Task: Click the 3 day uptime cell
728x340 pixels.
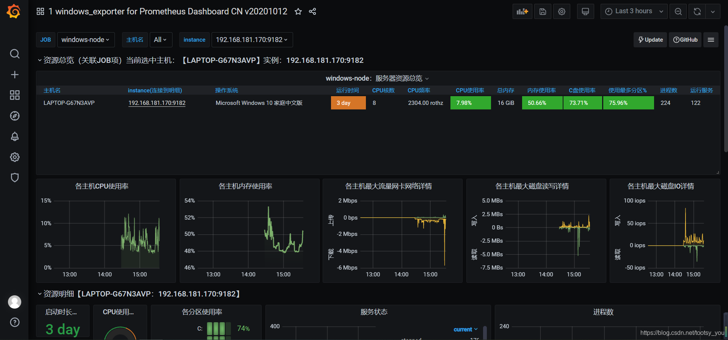Action: (348, 103)
